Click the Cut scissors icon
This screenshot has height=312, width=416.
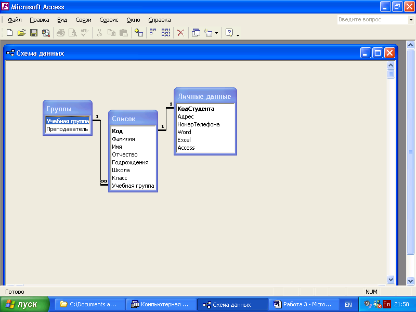click(99, 33)
